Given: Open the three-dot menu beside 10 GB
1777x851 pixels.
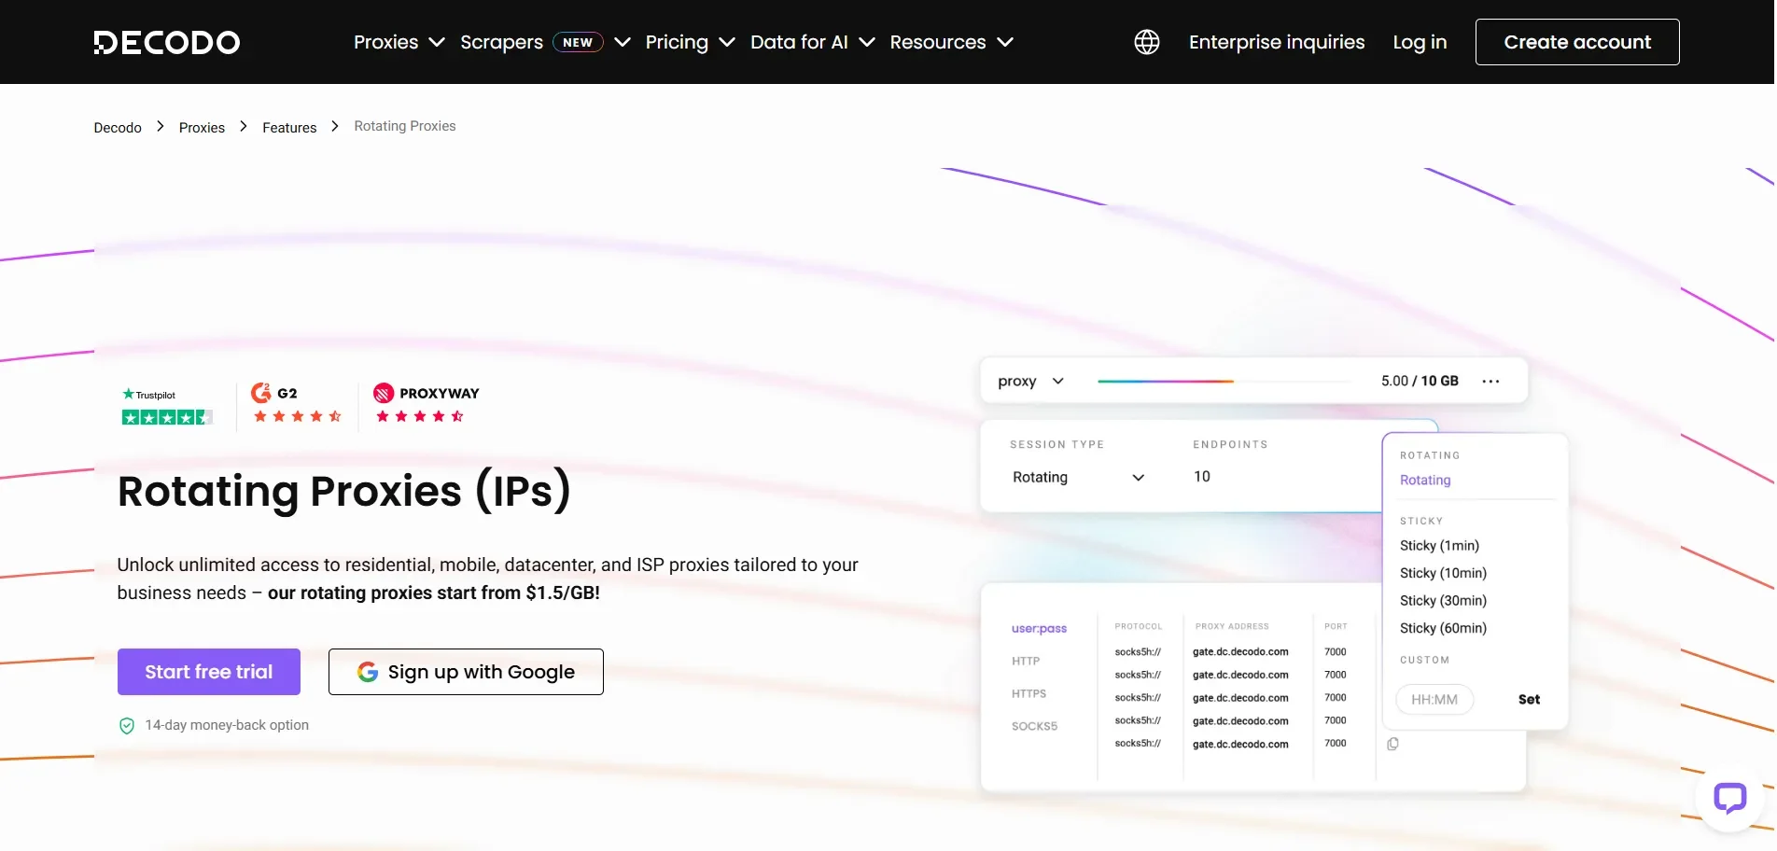Looking at the screenshot, I should click(x=1490, y=381).
